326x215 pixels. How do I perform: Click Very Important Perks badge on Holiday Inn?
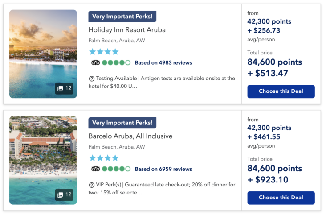tap(122, 17)
